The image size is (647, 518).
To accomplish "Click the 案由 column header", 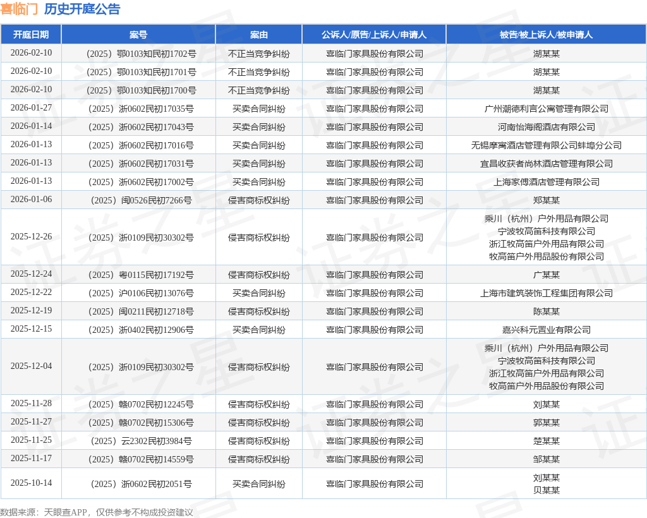I will click(x=258, y=35).
